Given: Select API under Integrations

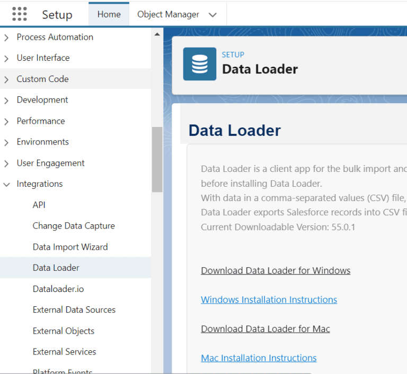Looking at the screenshot, I should point(39,205).
